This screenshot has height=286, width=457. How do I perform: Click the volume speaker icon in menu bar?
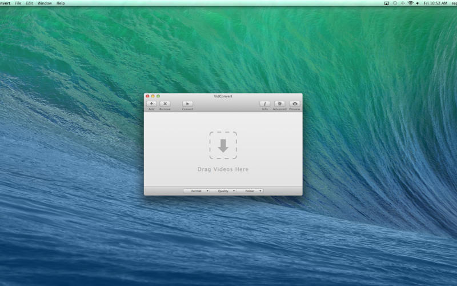(418, 3)
